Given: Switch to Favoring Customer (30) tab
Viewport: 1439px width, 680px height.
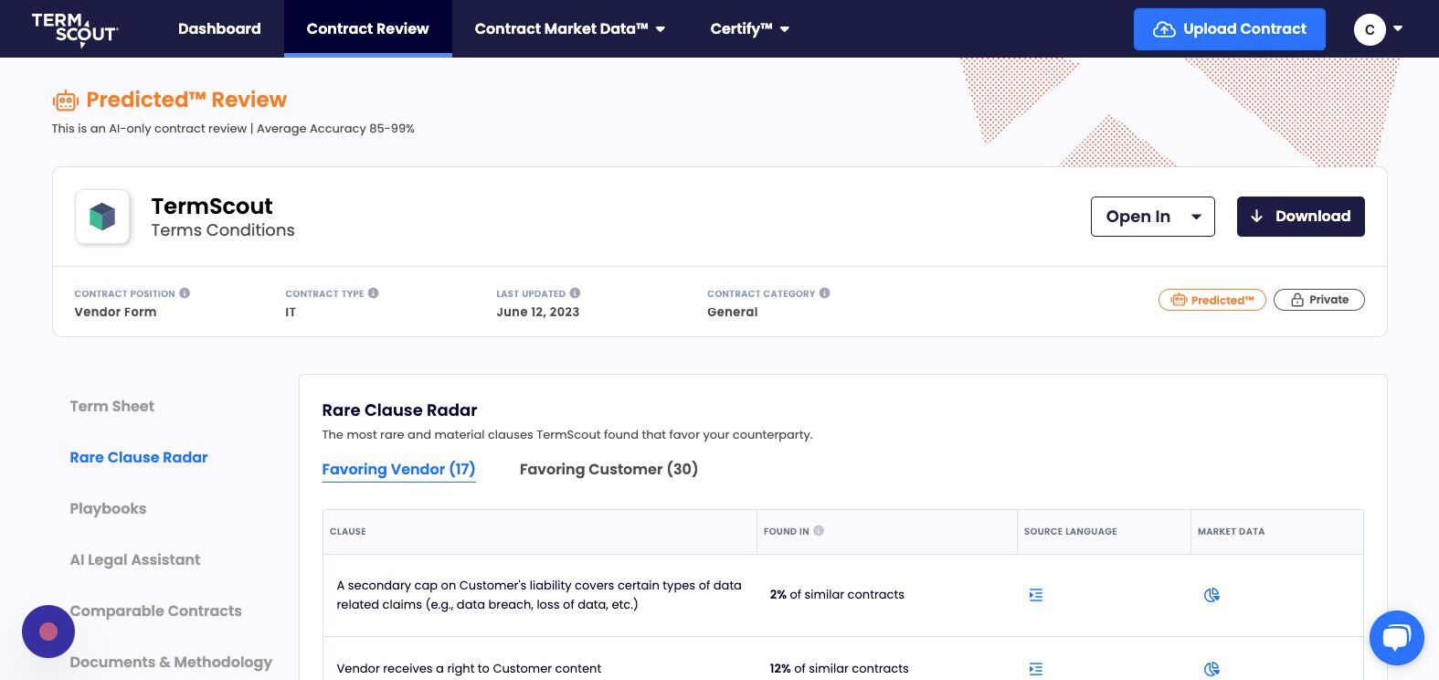Looking at the screenshot, I should tap(608, 470).
